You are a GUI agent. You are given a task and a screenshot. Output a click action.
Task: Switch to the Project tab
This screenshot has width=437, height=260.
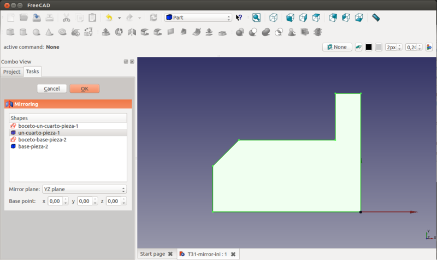11,72
